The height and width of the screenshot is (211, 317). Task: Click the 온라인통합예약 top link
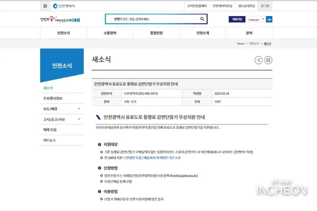197,6
